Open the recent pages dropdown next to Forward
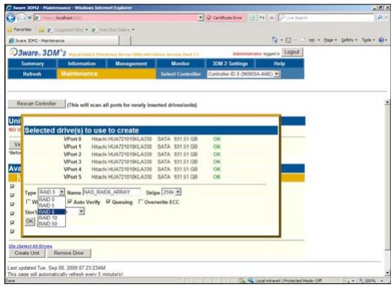 coord(29,18)
